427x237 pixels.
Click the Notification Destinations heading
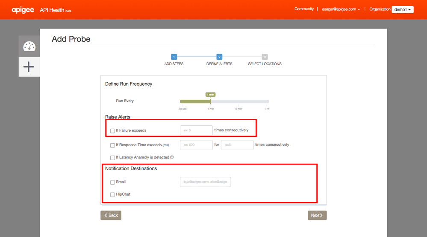(x=131, y=168)
